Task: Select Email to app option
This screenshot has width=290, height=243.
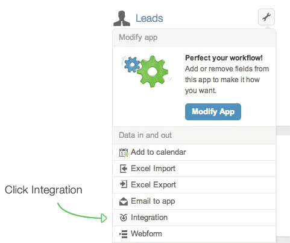Action: coord(194,201)
